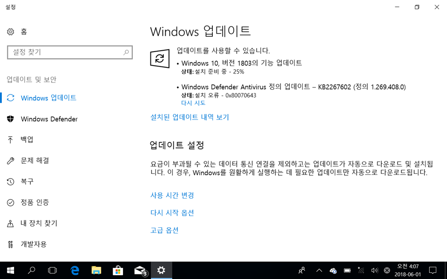Click the Settings gear taskbar button
This screenshot has height=279, width=447.
pos(162,270)
